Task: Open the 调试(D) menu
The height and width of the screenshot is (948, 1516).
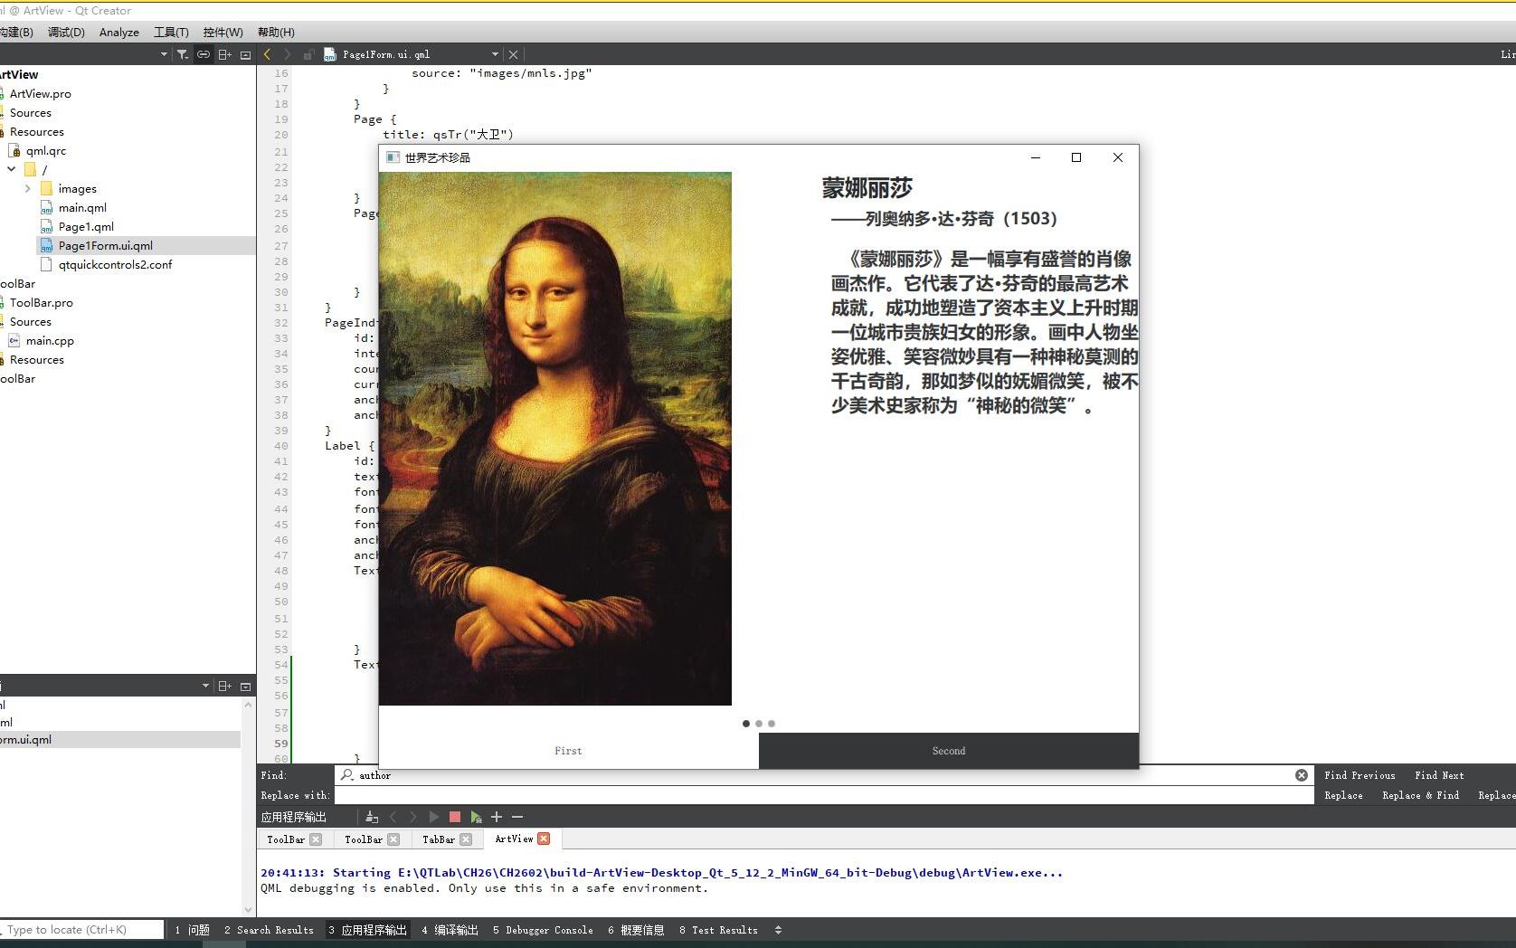Action: (66, 32)
